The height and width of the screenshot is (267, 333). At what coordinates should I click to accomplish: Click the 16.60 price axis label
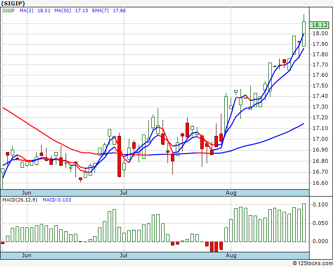click(320, 183)
